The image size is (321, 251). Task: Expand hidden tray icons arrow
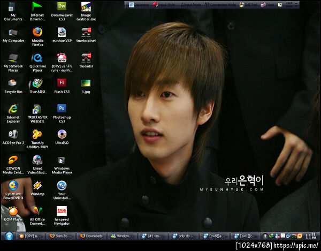(x=265, y=236)
